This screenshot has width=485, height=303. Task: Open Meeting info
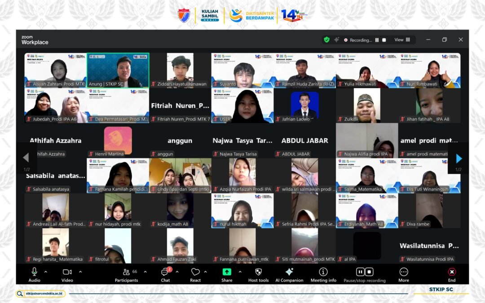coord(323,272)
